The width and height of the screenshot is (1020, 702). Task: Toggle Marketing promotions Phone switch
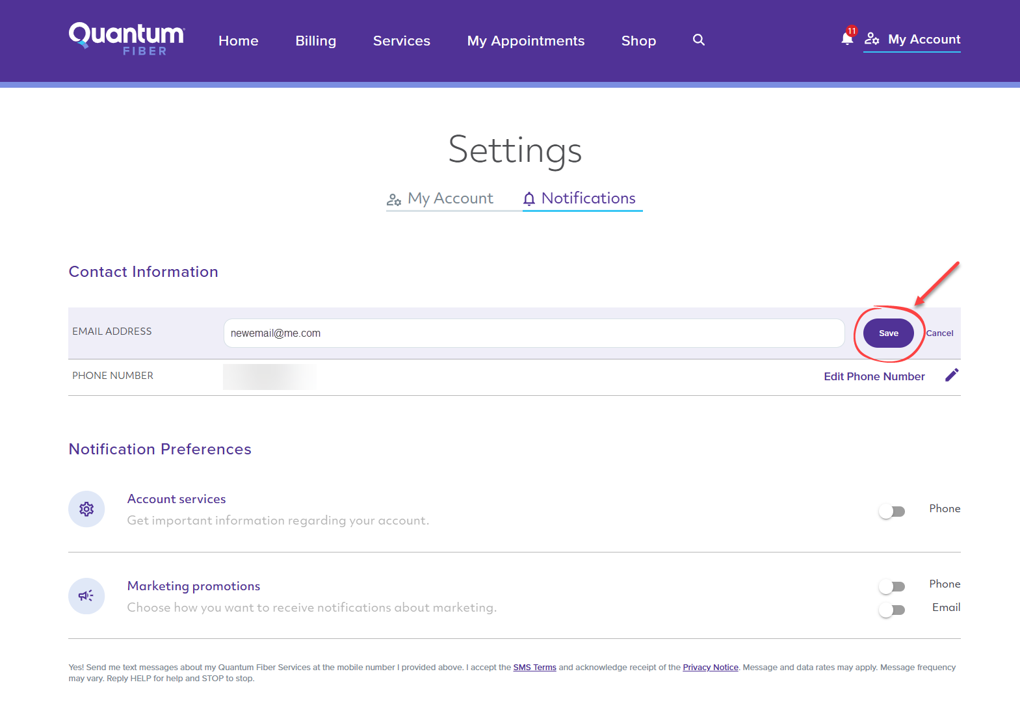pyautogui.click(x=892, y=587)
